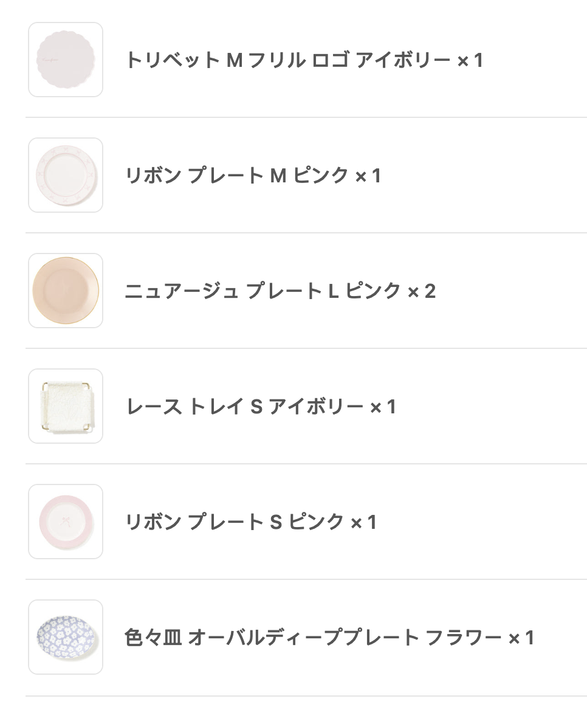
Task: Open the blue flower oval plate thumbnail
Action: coord(66,637)
